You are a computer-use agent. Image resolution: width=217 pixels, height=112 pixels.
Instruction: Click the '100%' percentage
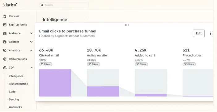pos(43,60)
